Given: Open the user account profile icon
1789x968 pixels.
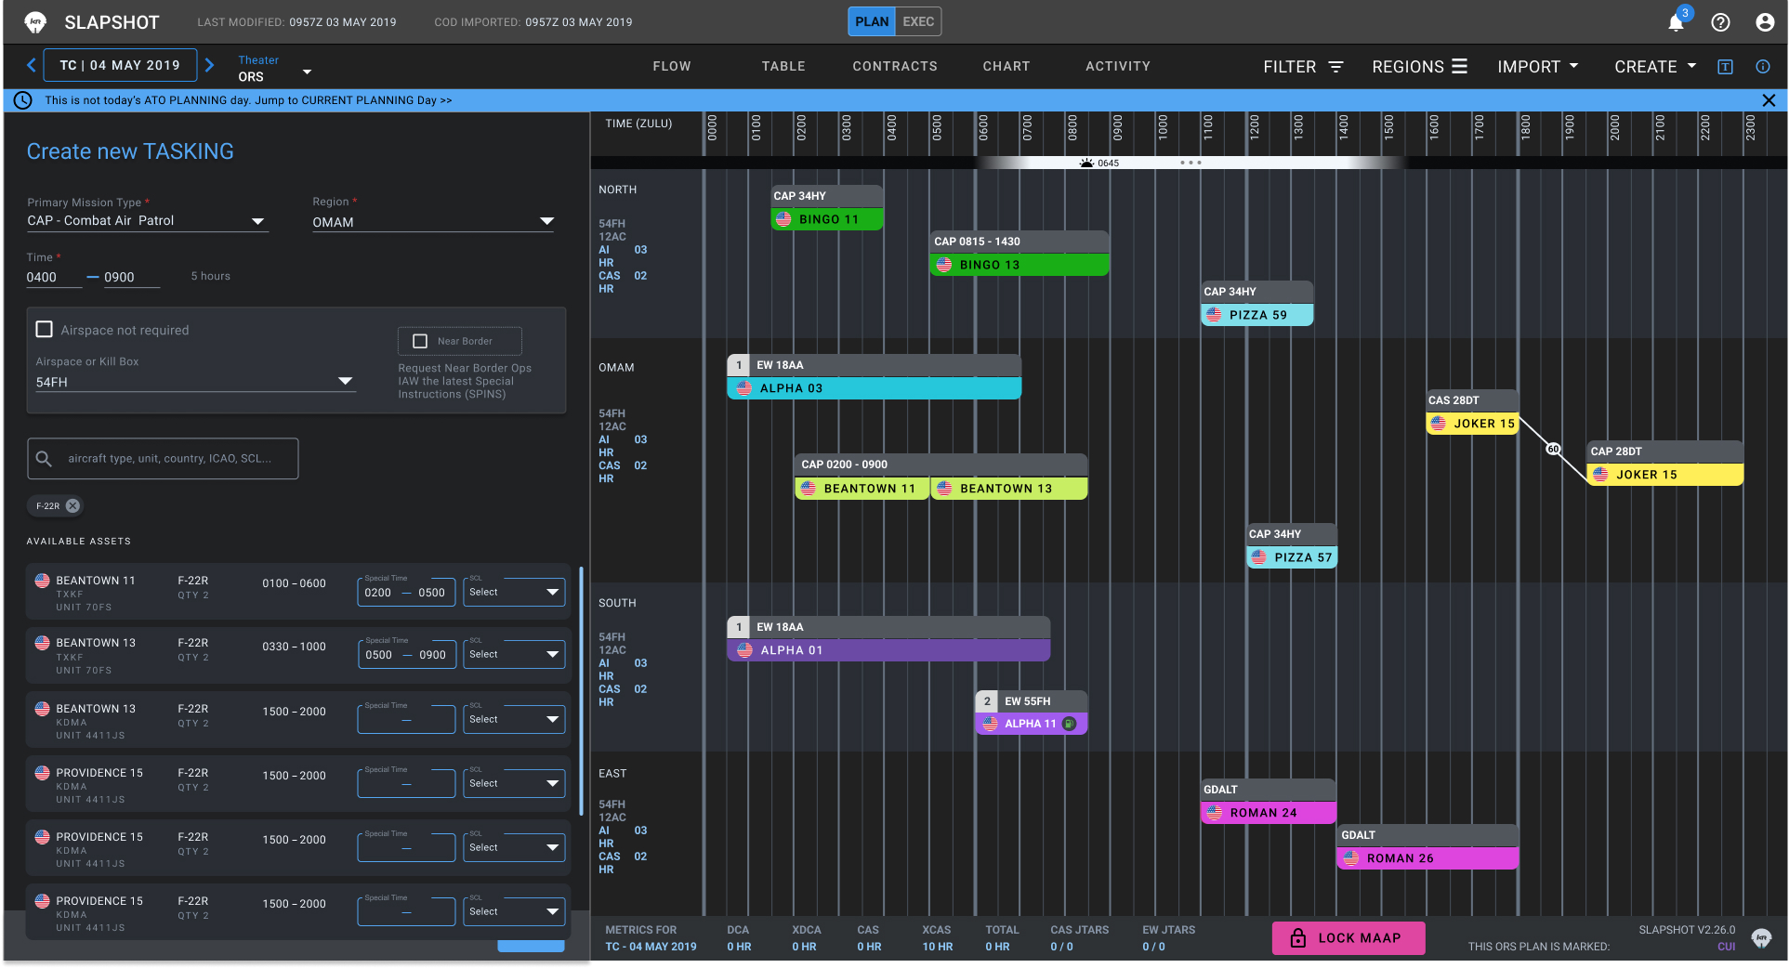Looking at the screenshot, I should point(1765,22).
